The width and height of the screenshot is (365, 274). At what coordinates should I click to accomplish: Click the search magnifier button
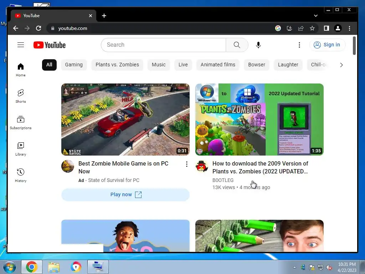pos(237,45)
